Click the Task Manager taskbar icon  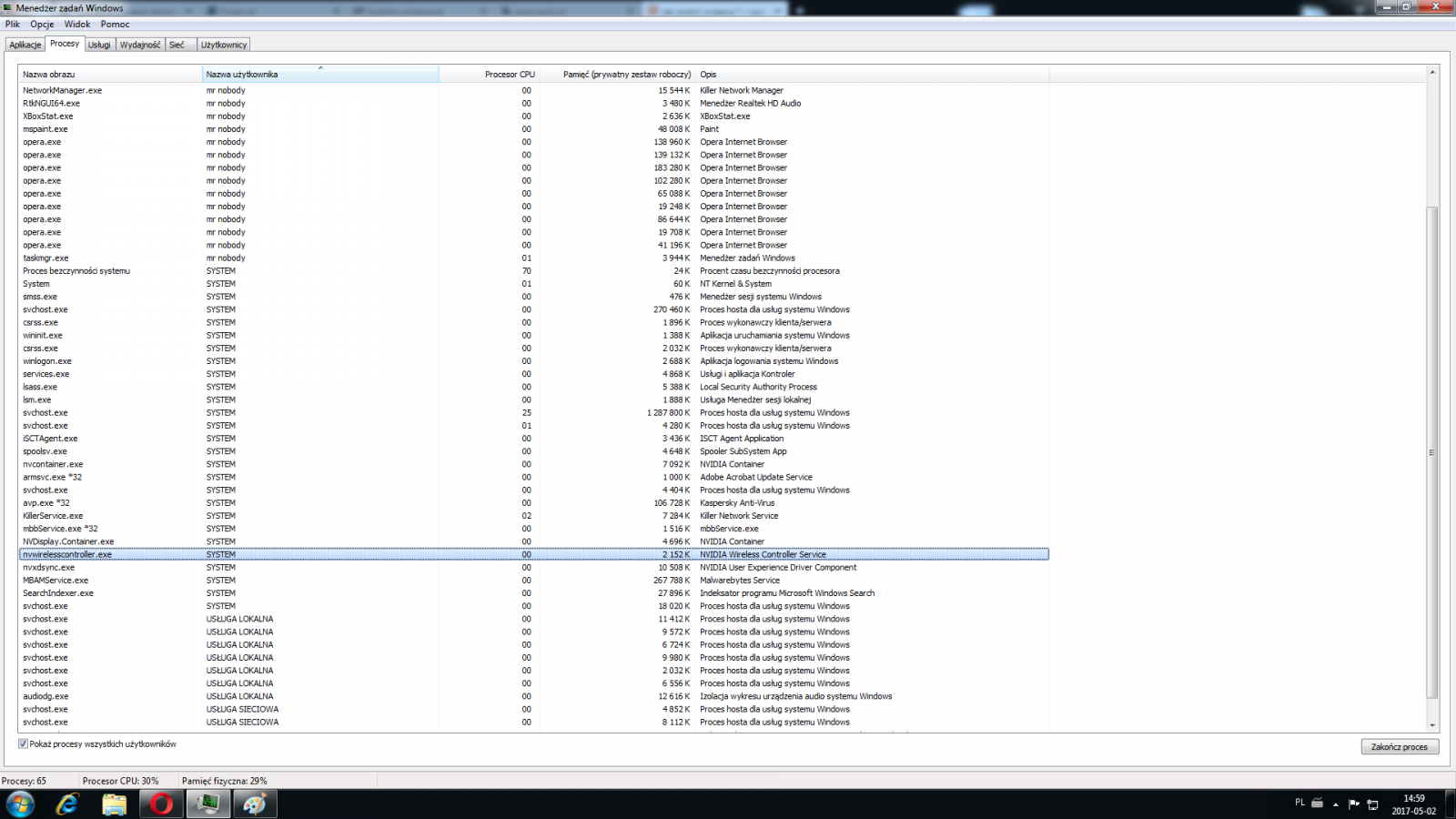tap(208, 804)
